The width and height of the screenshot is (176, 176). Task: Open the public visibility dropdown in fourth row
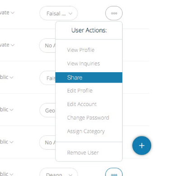(7, 110)
